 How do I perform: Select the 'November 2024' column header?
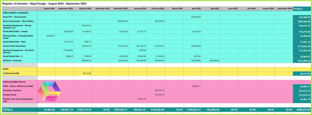click(x=102, y=9)
